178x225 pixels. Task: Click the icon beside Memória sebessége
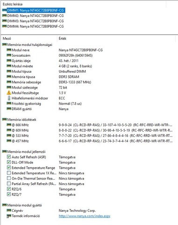(x=9, y=82)
